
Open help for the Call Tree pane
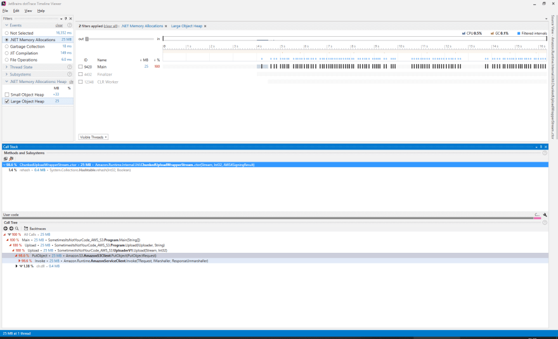(545, 222)
